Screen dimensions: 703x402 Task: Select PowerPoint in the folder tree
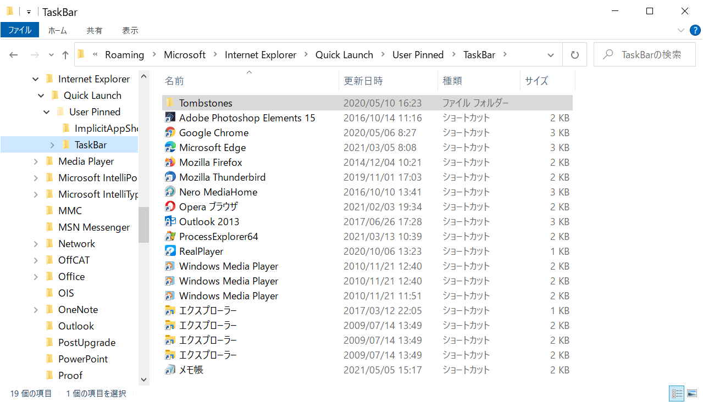coord(83,359)
